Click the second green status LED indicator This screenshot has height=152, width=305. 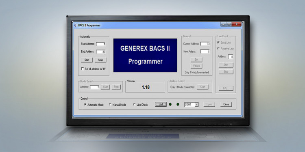(178, 104)
